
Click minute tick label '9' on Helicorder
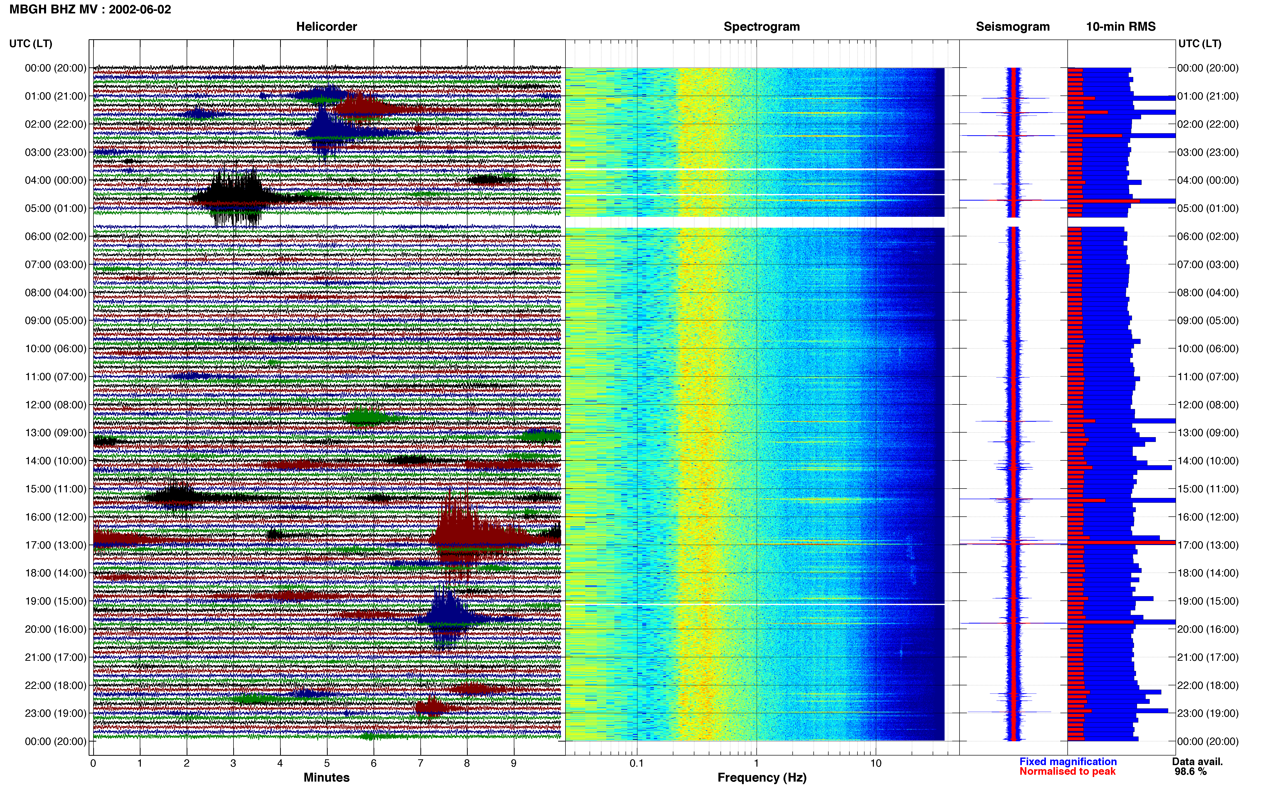pos(514,763)
